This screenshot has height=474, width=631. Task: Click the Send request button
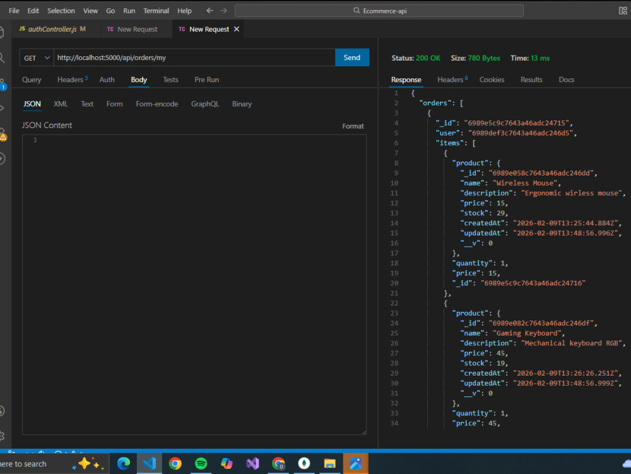click(x=351, y=57)
